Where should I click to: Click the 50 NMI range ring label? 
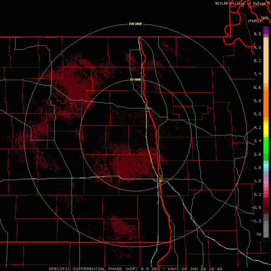click(x=135, y=79)
